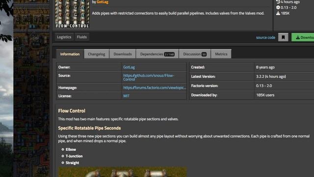
Task: Click the green Download button
Action: [303, 37]
